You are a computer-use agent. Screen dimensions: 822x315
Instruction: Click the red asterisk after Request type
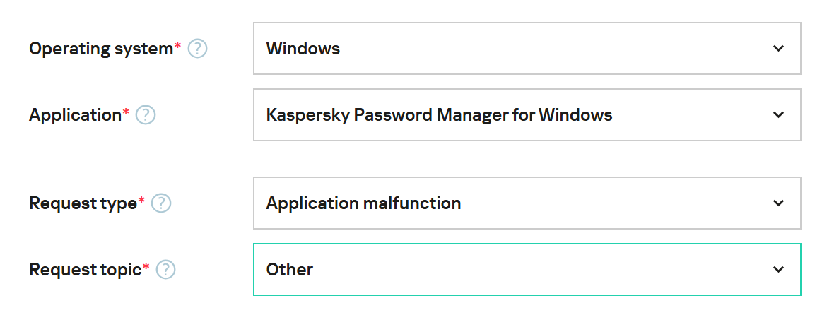[141, 201]
